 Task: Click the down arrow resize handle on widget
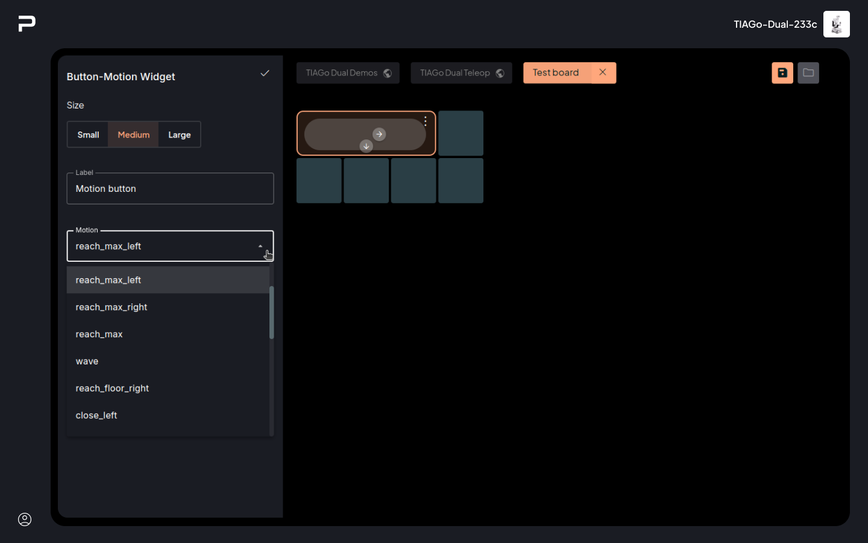(366, 146)
